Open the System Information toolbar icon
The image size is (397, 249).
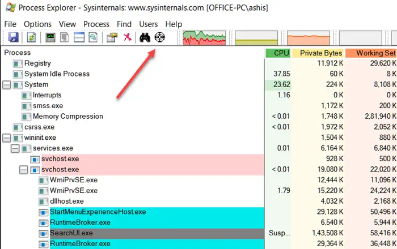tap(50, 37)
